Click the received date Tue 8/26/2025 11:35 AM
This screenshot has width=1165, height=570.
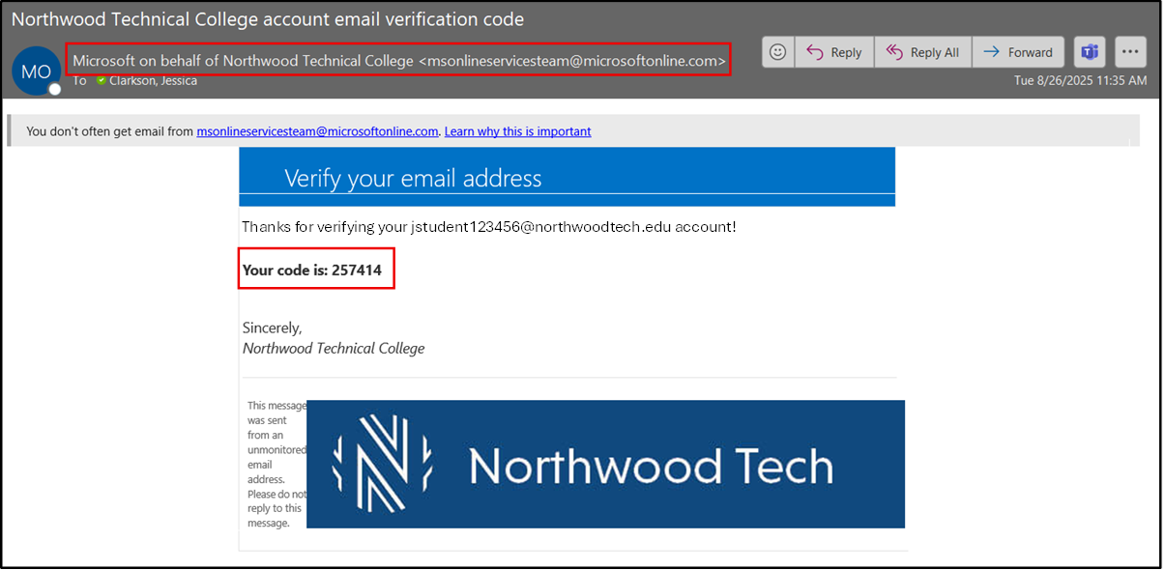coord(1080,81)
